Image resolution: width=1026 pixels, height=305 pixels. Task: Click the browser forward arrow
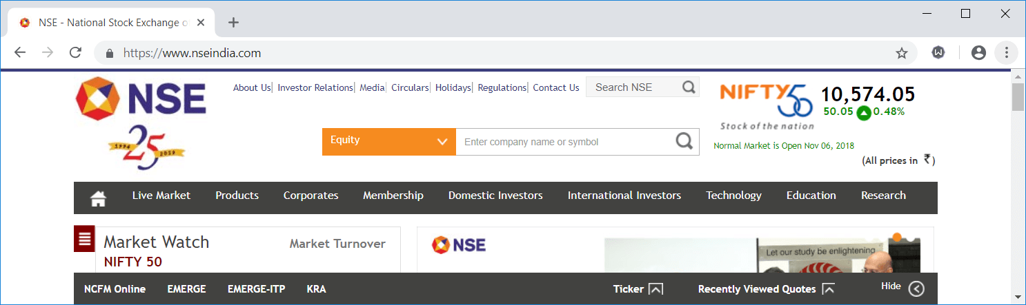(48, 52)
